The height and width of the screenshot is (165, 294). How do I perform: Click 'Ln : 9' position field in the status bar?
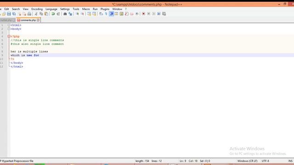point(183,161)
